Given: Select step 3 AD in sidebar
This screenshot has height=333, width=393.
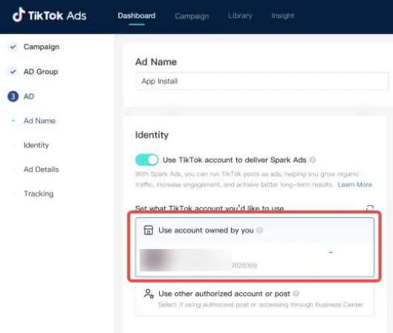Looking at the screenshot, I should tap(21, 97).
